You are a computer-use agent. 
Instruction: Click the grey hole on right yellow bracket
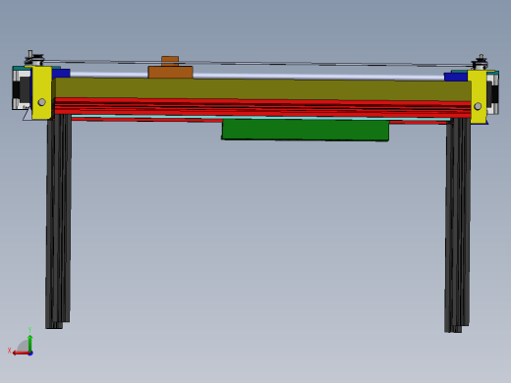click(478, 106)
